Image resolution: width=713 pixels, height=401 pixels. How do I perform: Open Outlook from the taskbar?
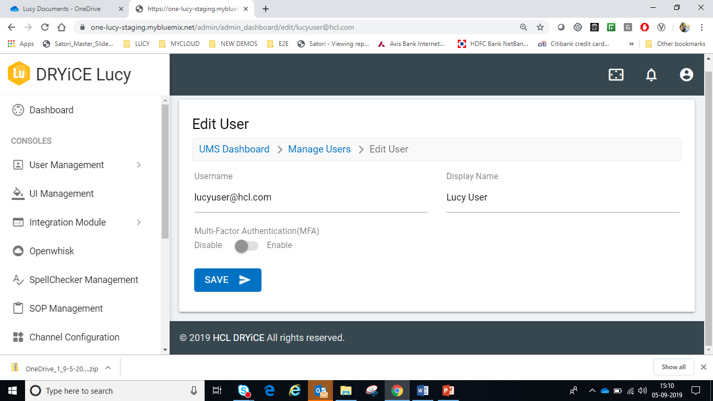pos(320,391)
